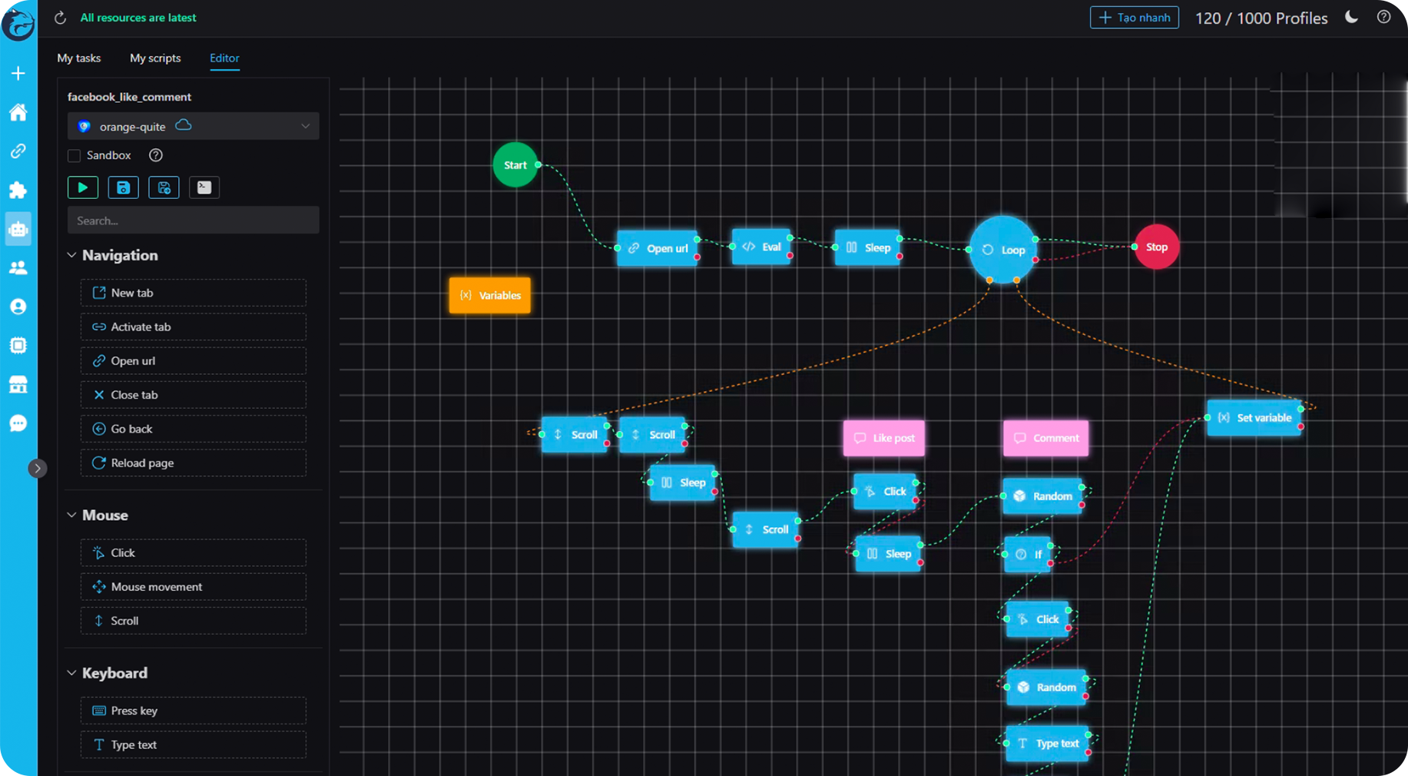Enable the Sandbox checkbox
This screenshot has height=776, width=1408.
coord(75,156)
